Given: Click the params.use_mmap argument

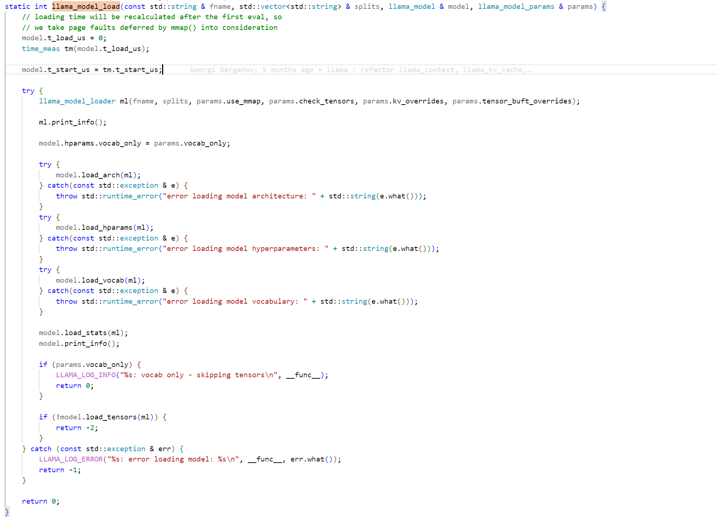Looking at the screenshot, I should pos(228,101).
